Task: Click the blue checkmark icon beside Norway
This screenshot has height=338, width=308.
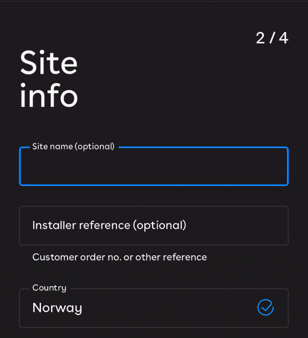Action: tap(266, 307)
